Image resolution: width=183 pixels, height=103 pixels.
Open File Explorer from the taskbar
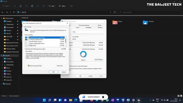[71, 100]
